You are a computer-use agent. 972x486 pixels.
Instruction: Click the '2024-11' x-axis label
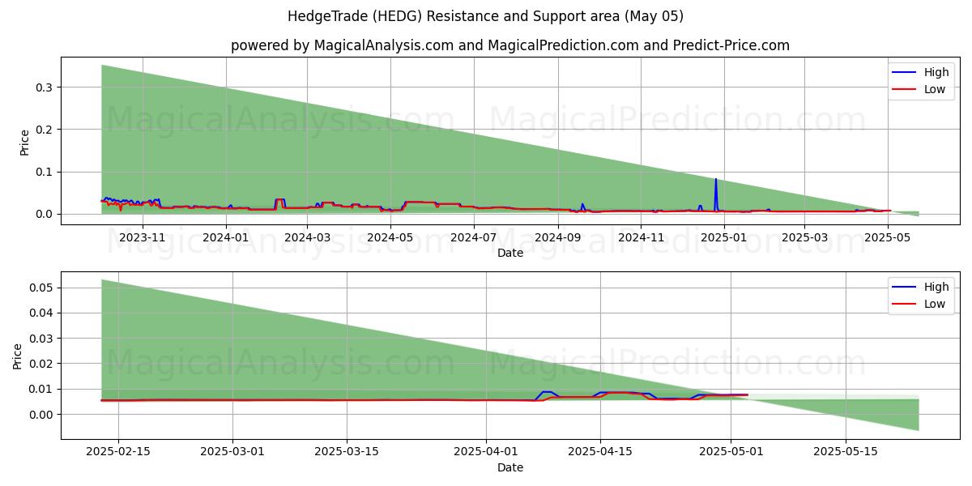point(641,237)
